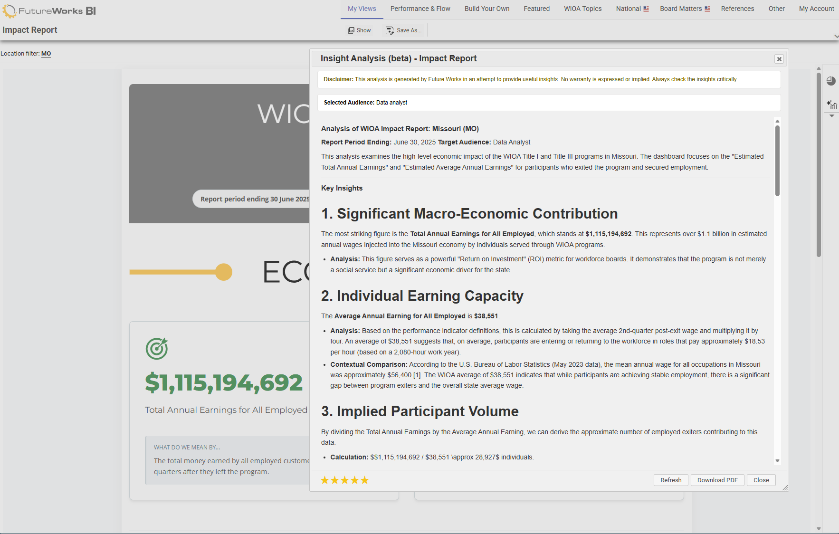Viewport: 839px width, 534px height.
Task: Open the AI insight analysis icon on the sidebar
Action: tap(832, 105)
